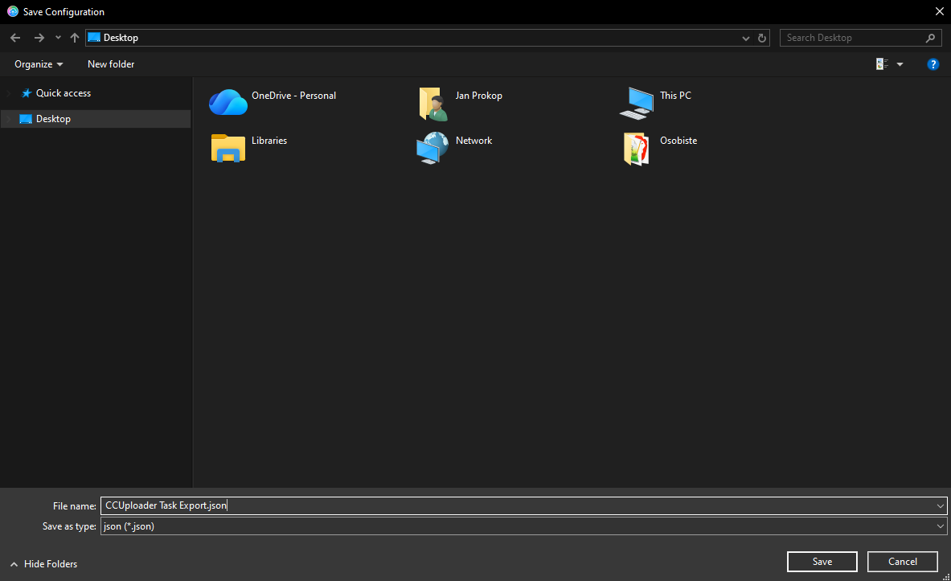Go back with the left arrow button
This screenshot has height=581, width=951.
(15, 38)
